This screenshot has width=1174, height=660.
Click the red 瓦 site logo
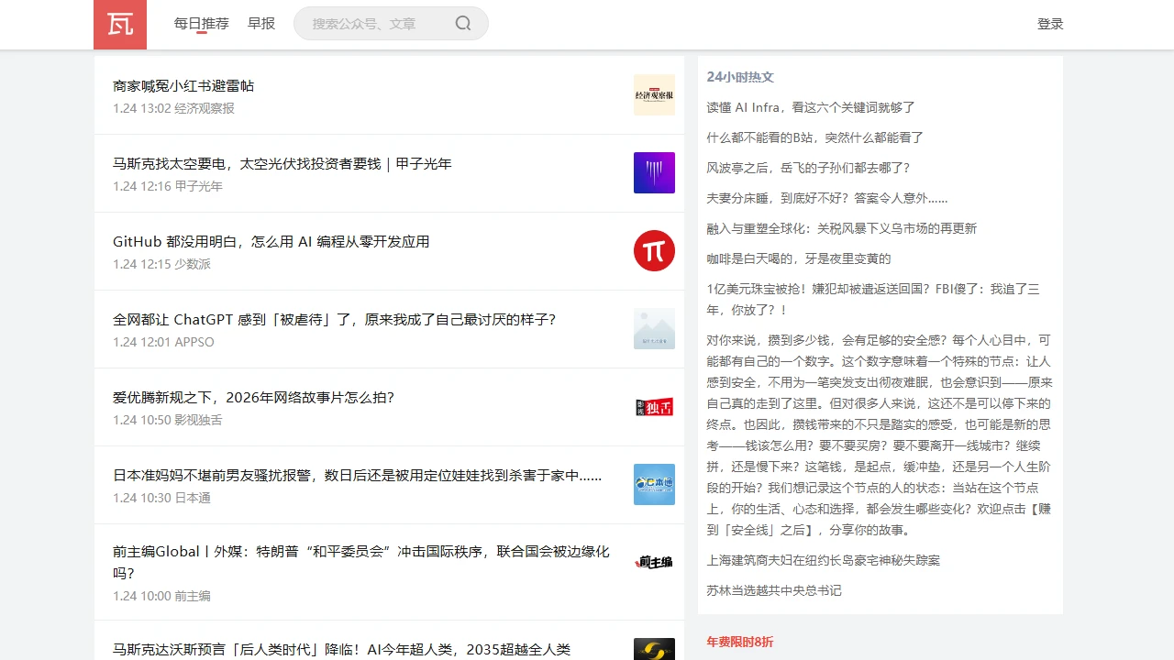click(119, 25)
